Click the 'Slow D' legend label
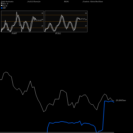Image resolution: width=133 pixels, height=133 pixels. click(x=5, y=4)
